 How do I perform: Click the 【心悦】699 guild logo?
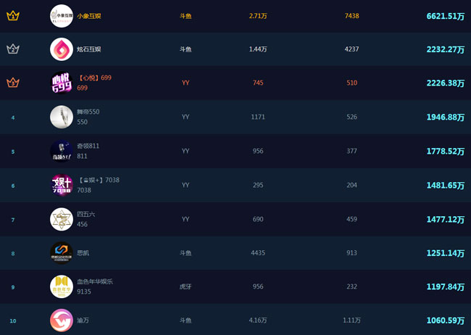coord(62,83)
